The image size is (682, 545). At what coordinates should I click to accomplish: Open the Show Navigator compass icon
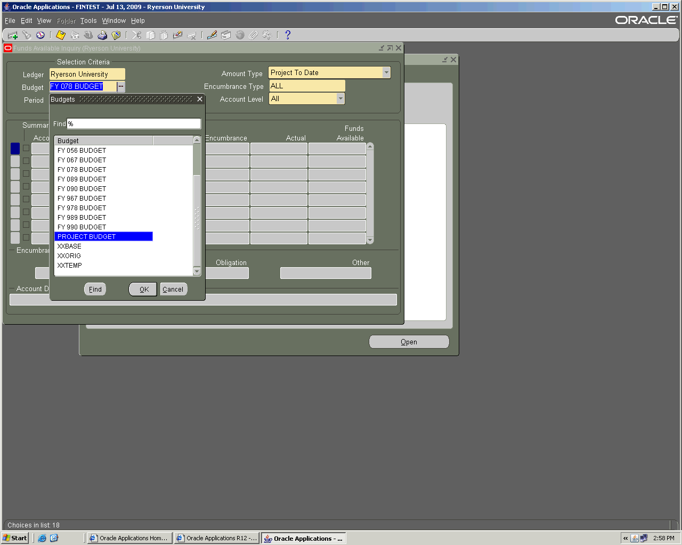(x=40, y=35)
